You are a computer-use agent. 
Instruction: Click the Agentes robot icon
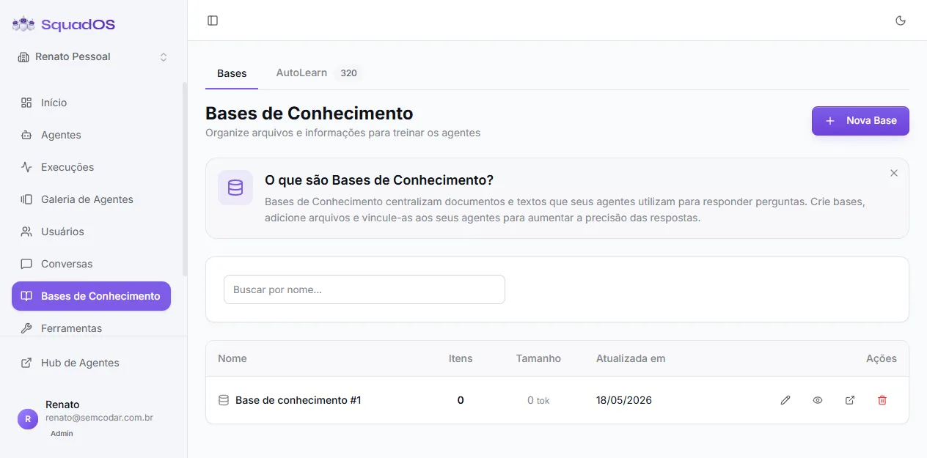click(x=26, y=135)
